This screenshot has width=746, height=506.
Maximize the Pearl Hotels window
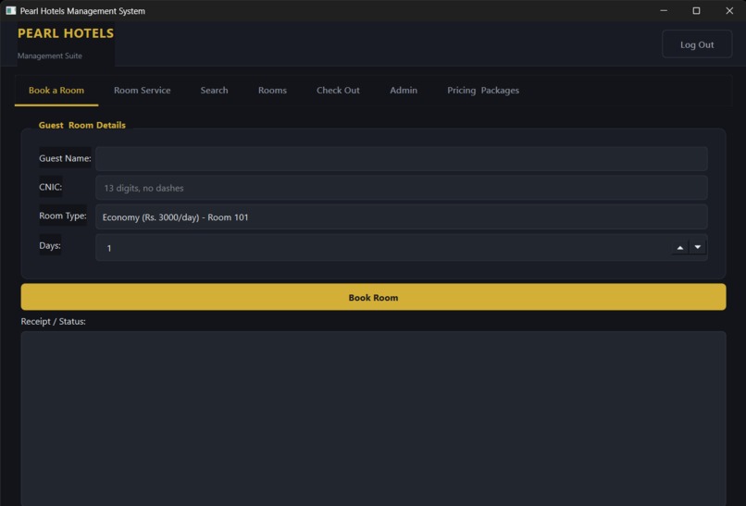696,10
